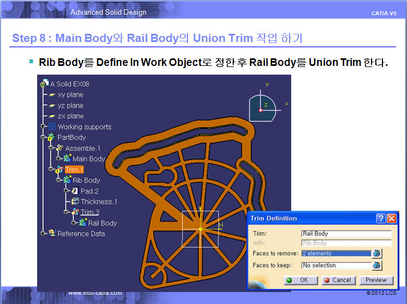Select Main Body in the tree
Screen dimensions: 407x304
89,159
